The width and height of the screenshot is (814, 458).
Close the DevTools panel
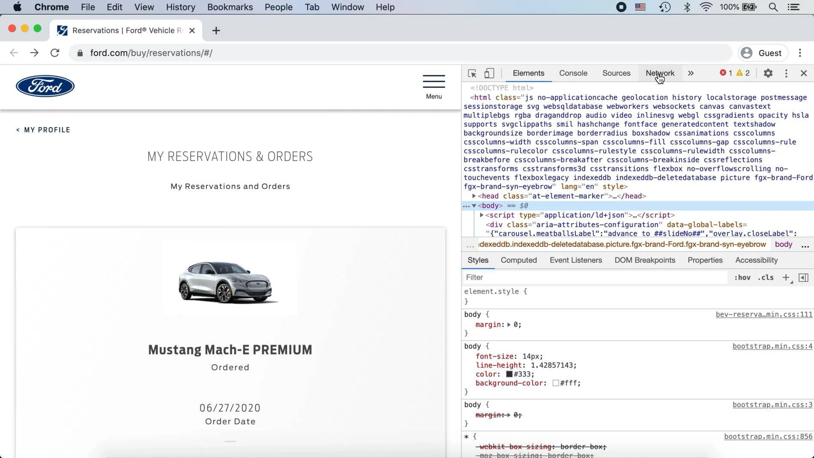(x=803, y=73)
